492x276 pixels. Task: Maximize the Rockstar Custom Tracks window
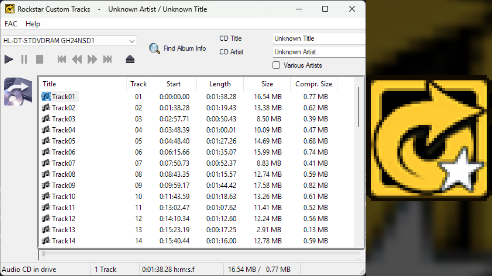pyautogui.click(x=325, y=9)
